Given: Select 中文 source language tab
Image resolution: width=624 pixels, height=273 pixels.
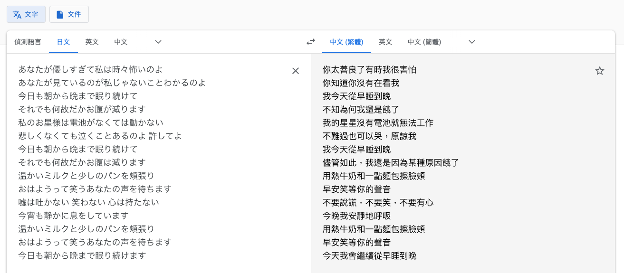Looking at the screenshot, I should (x=121, y=42).
